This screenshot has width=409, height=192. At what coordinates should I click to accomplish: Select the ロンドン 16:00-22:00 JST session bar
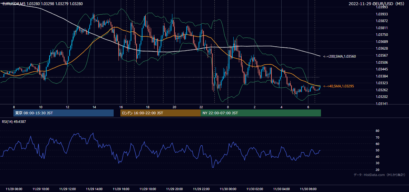click(160, 113)
